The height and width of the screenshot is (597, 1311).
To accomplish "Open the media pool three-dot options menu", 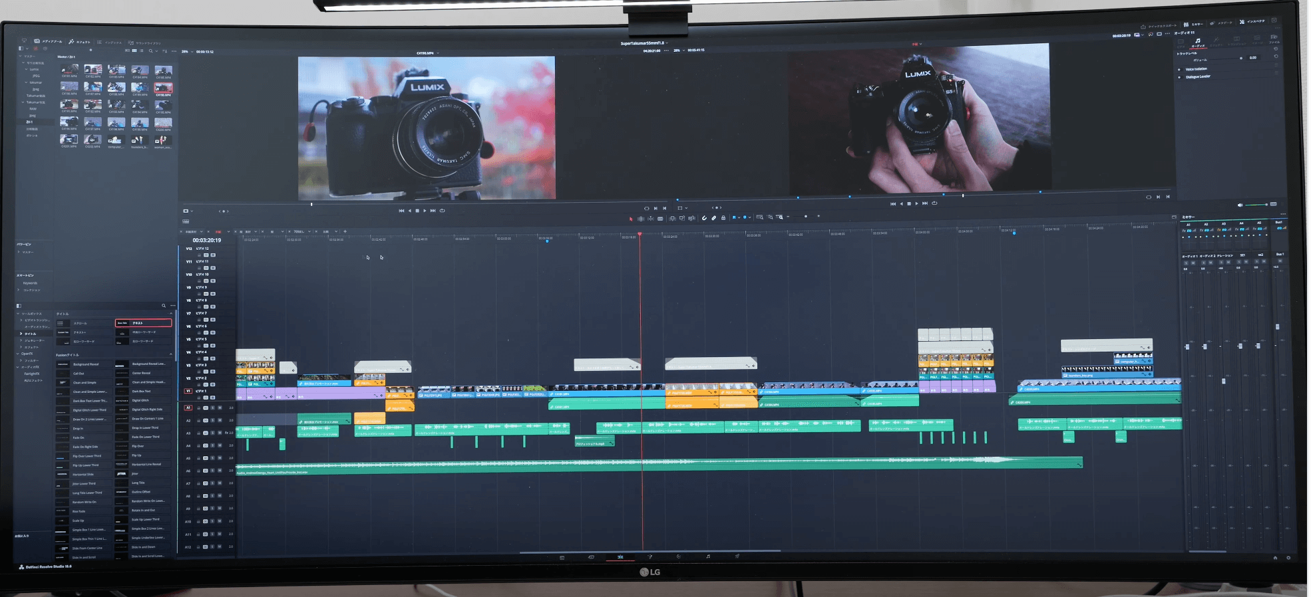I will click(174, 51).
